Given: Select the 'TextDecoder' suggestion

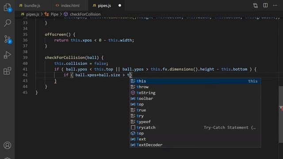Looking at the screenshot, I should pos(195,145).
